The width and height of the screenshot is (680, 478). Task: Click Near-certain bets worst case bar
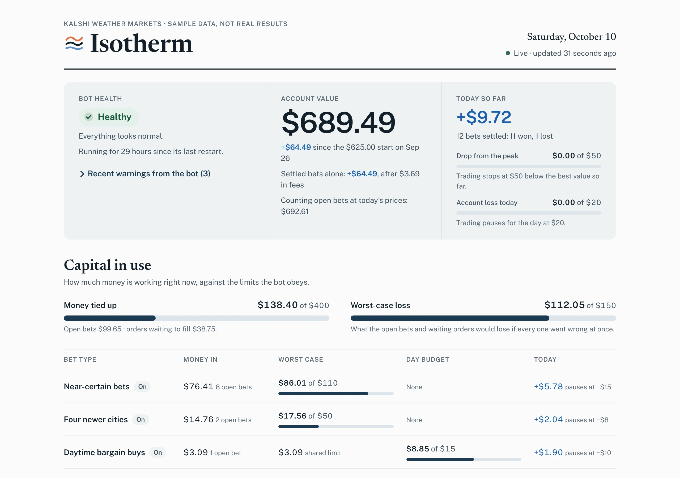click(336, 394)
